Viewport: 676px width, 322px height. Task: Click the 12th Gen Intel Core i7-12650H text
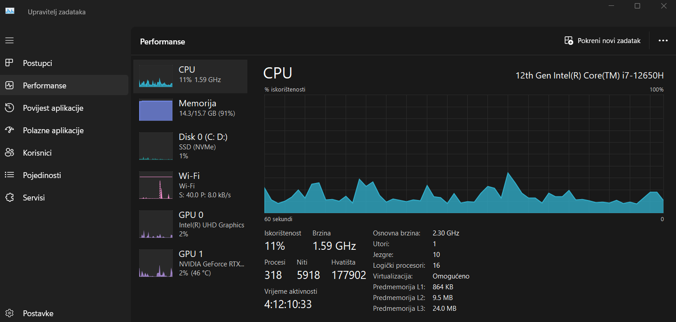[x=590, y=75]
